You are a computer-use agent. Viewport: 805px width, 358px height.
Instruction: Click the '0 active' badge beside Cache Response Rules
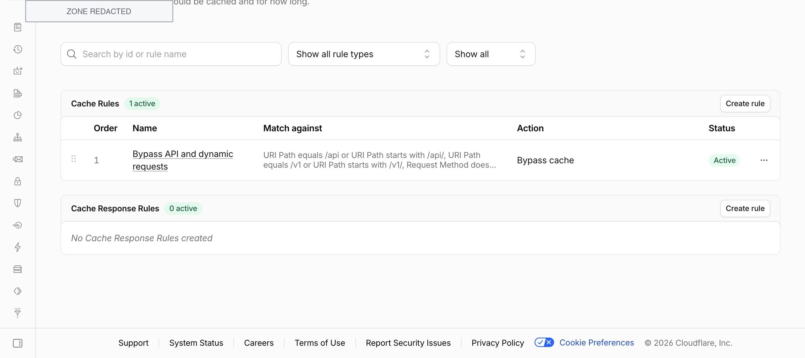tap(183, 209)
